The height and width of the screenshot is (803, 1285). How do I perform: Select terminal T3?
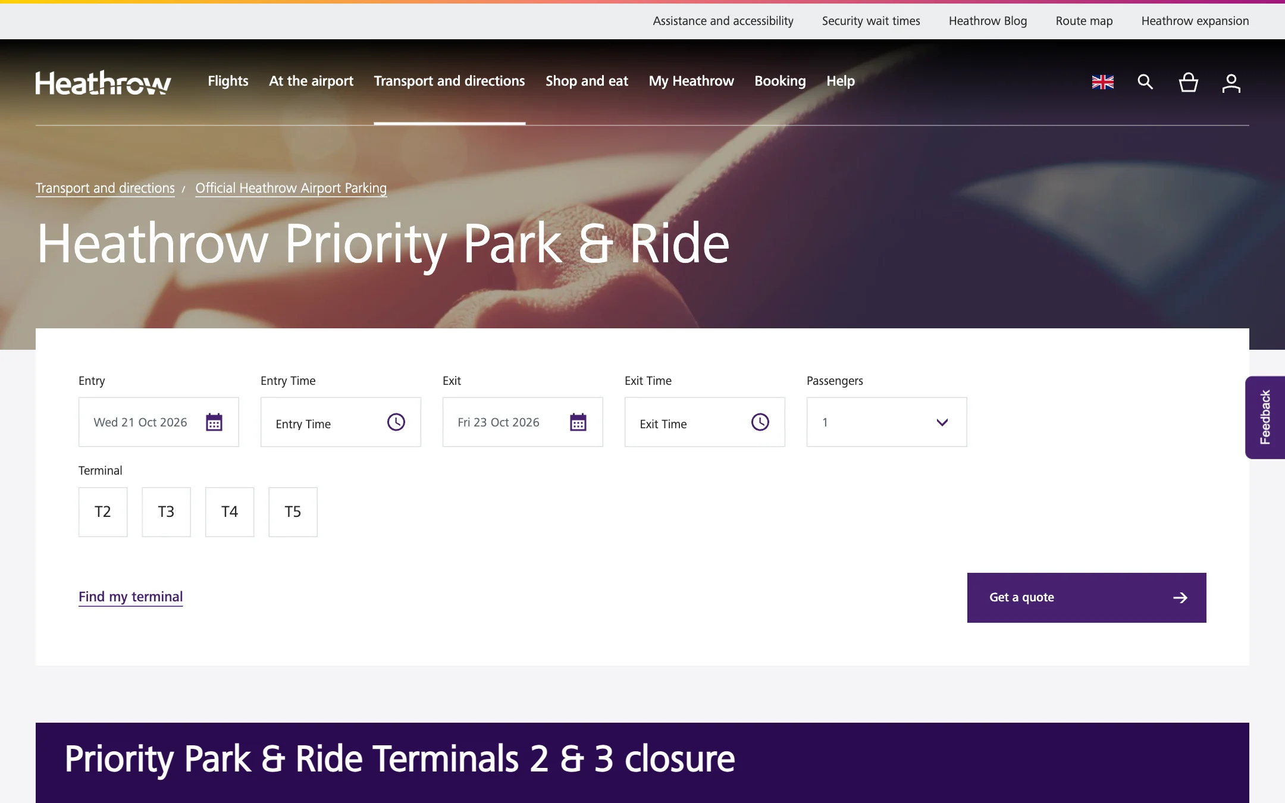pyautogui.click(x=166, y=512)
